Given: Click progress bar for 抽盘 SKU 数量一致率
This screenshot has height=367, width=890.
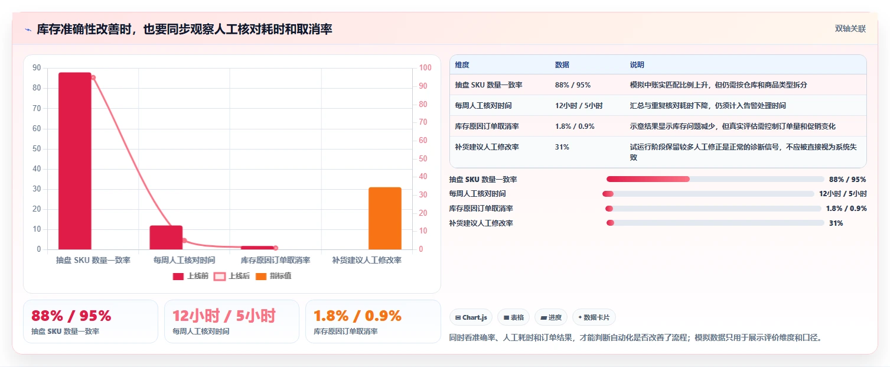Looking at the screenshot, I should point(715,179).
